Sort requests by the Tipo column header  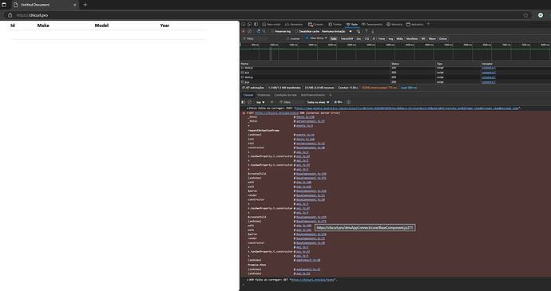tap(458, 64)
